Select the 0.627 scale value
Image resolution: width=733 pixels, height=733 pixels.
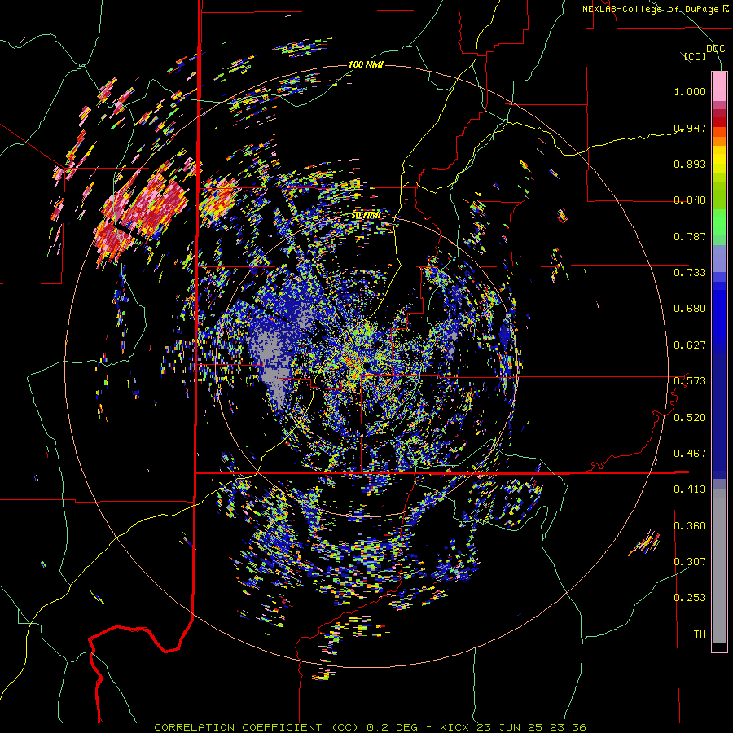point(690,345)
